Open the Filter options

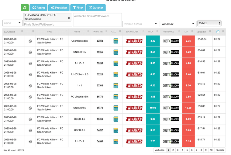pos(78,8)
